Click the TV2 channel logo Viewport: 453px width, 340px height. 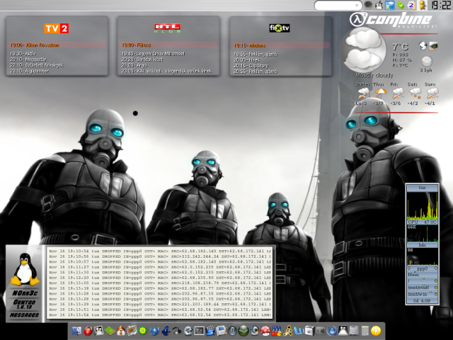(57, 28)
